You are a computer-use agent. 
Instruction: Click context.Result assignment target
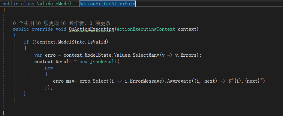point(53,62)
